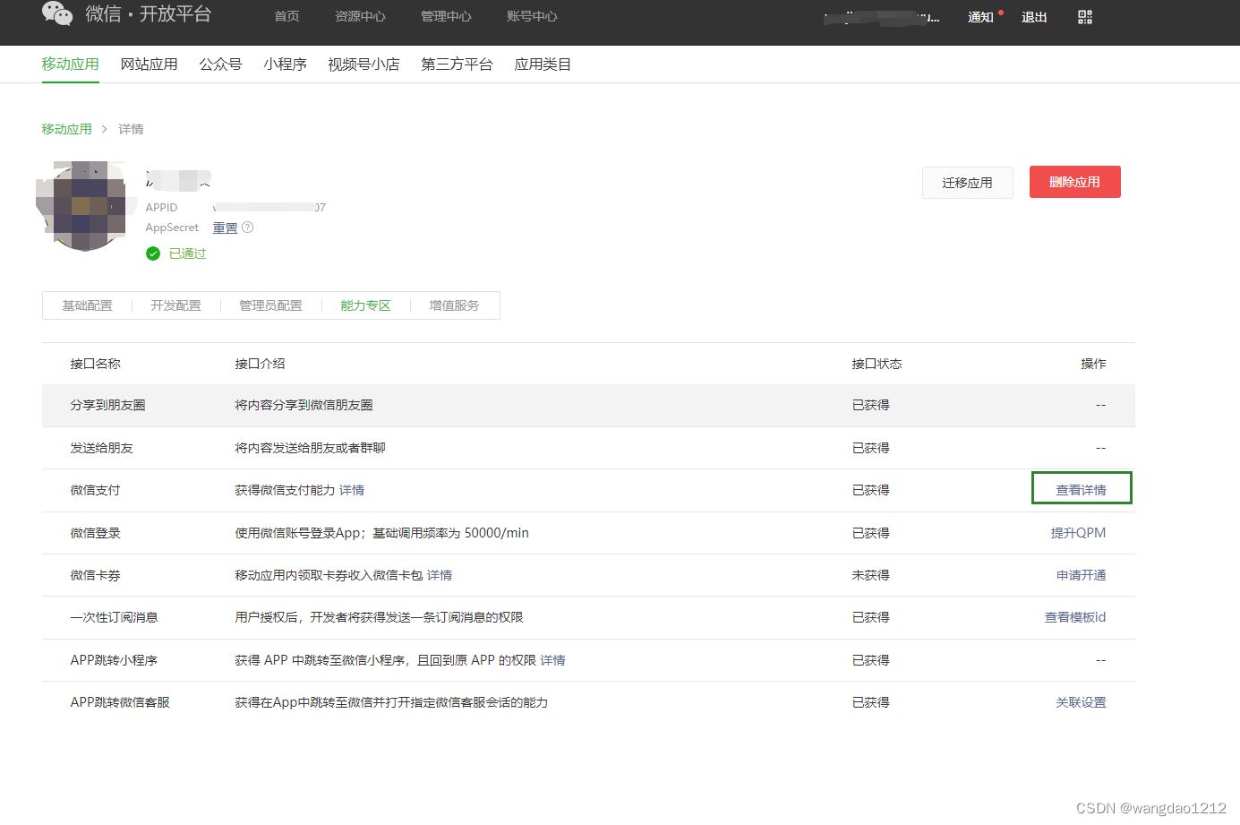Click the 分享到朋友圈 interface name
The image size is (1240, 825).
[x=107, y=405]
